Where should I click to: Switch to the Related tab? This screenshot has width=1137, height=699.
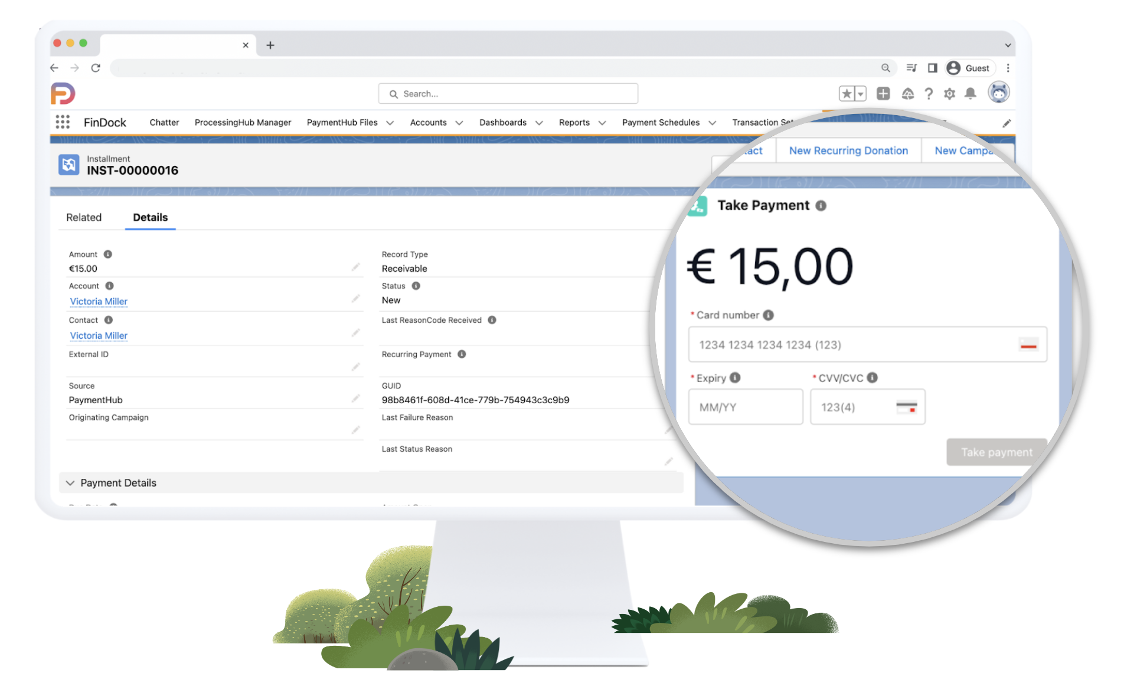[x=84, y=217]
